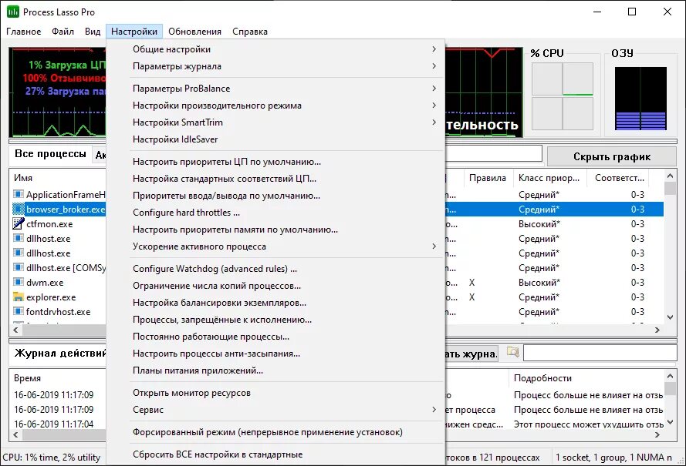Click the dllhost.exe [COMSy row icon
Image resolution: width=686 pixels, height=466 pixels.
[x=19, y=267]
